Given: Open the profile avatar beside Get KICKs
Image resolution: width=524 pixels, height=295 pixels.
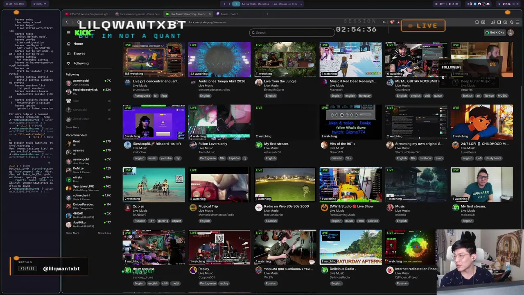Looking at the screenshot, I should click(510, 32).
